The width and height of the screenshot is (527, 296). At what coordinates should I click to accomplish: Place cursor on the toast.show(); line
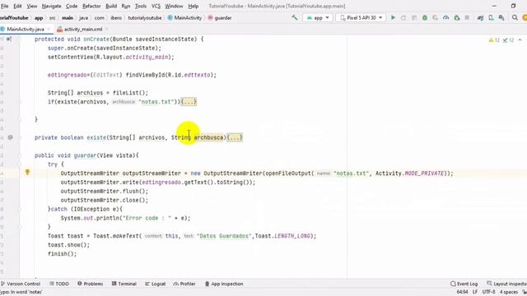(x=68, y=245)
